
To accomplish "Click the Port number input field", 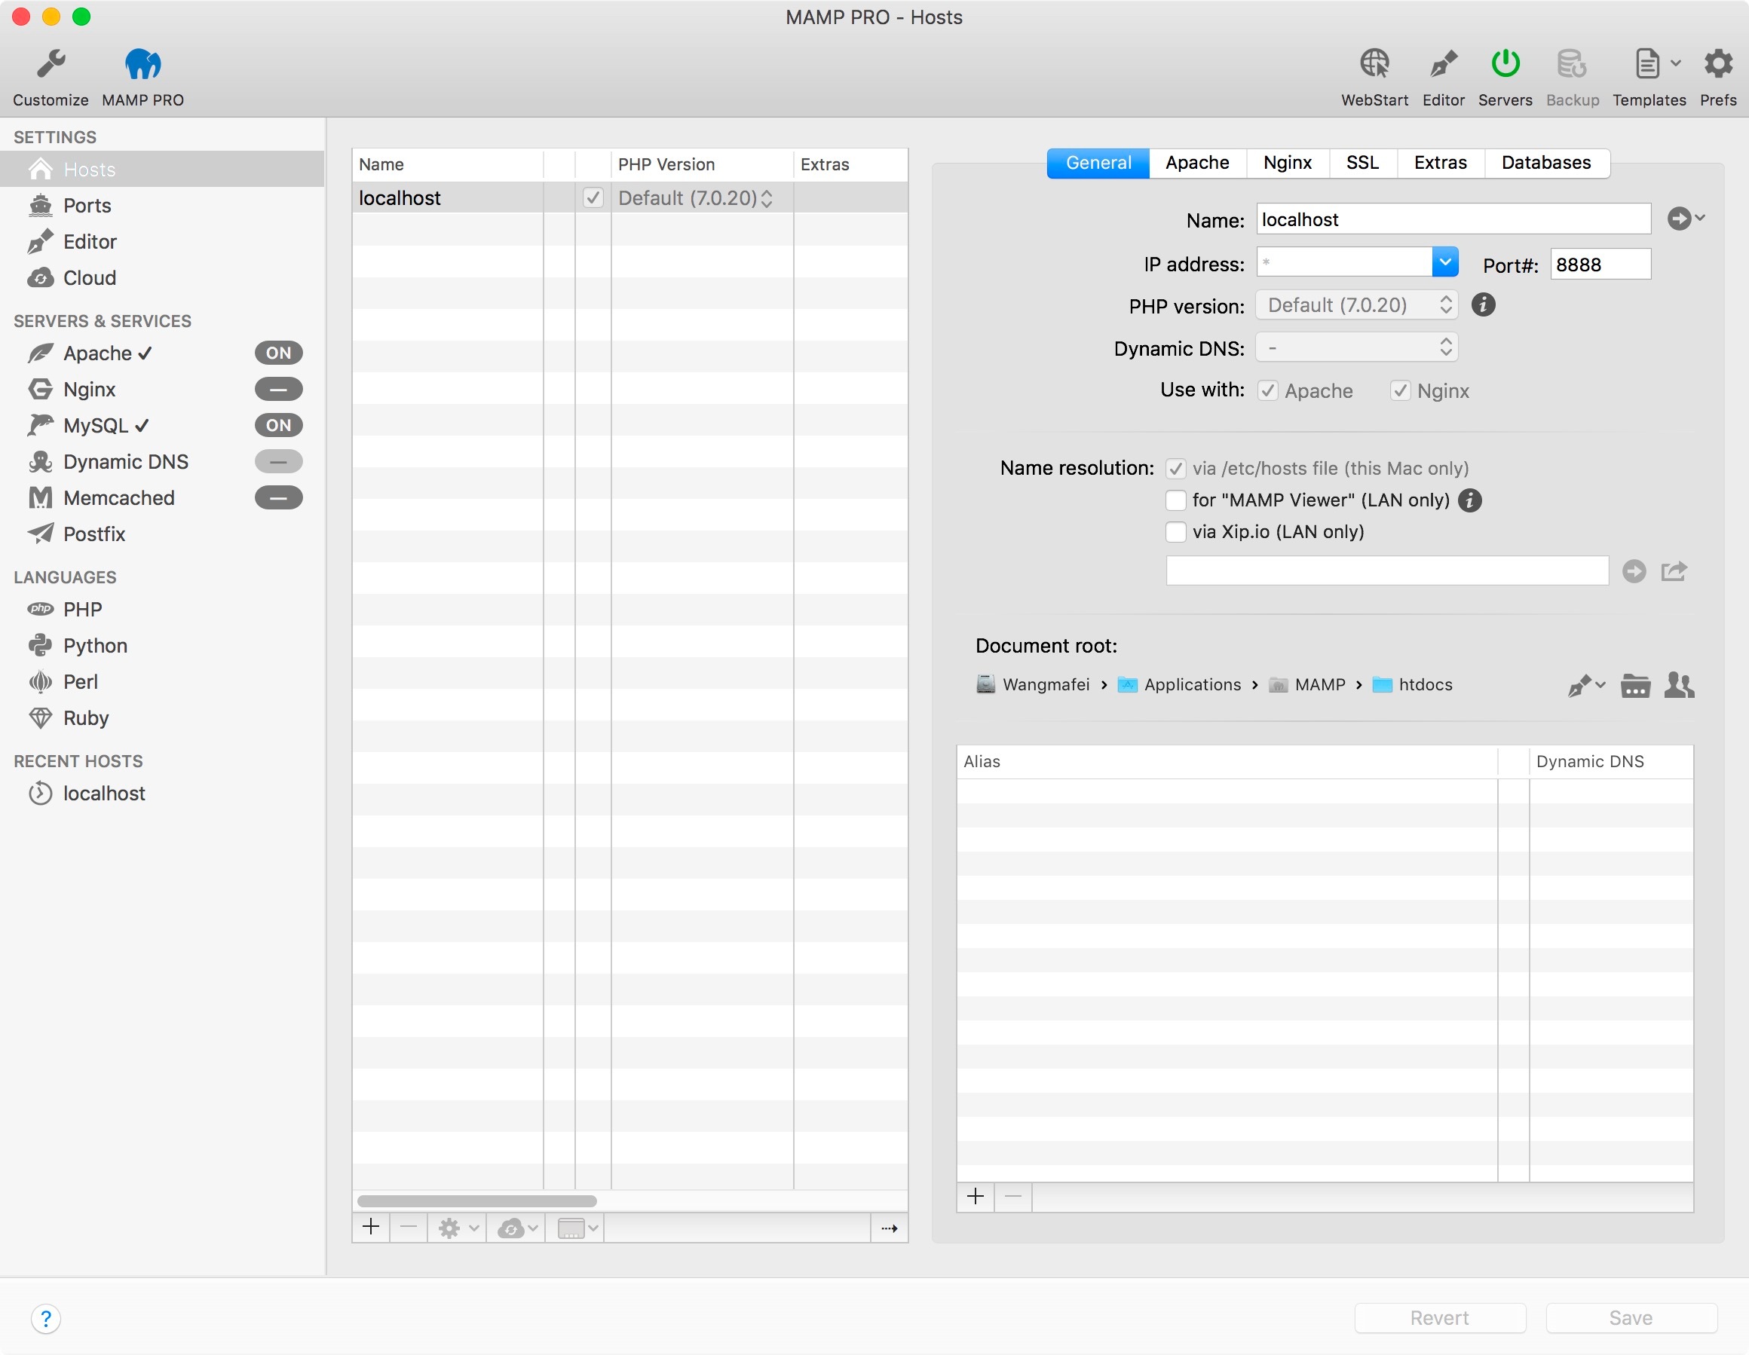I will (1599, 265).
